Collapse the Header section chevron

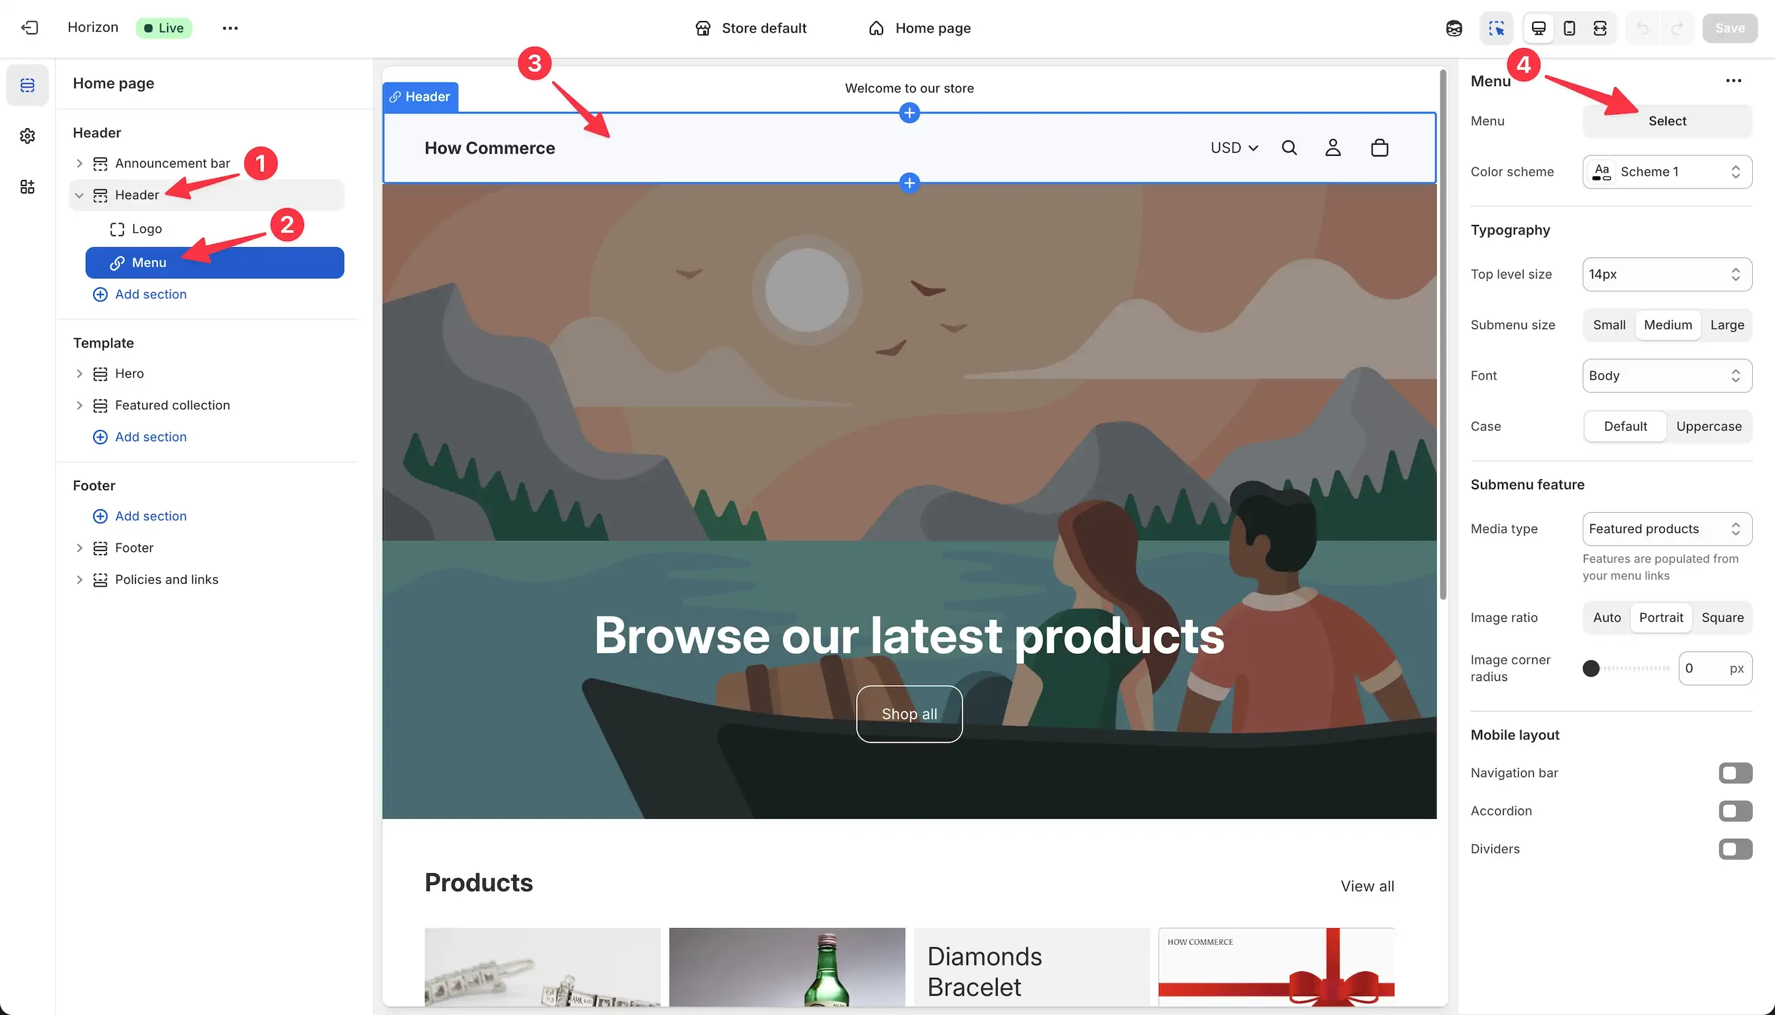click(79, 195)
